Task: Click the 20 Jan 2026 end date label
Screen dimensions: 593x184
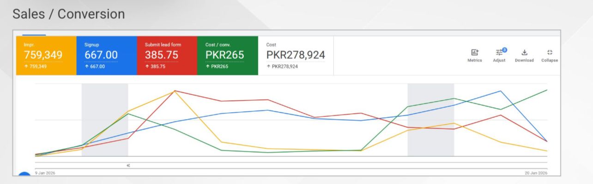Action: click(535, 173)
